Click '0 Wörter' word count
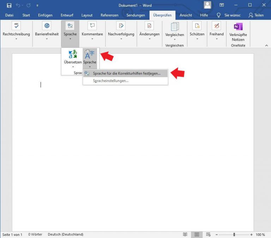This screenshot has height=238, width=271. [35, 234]
